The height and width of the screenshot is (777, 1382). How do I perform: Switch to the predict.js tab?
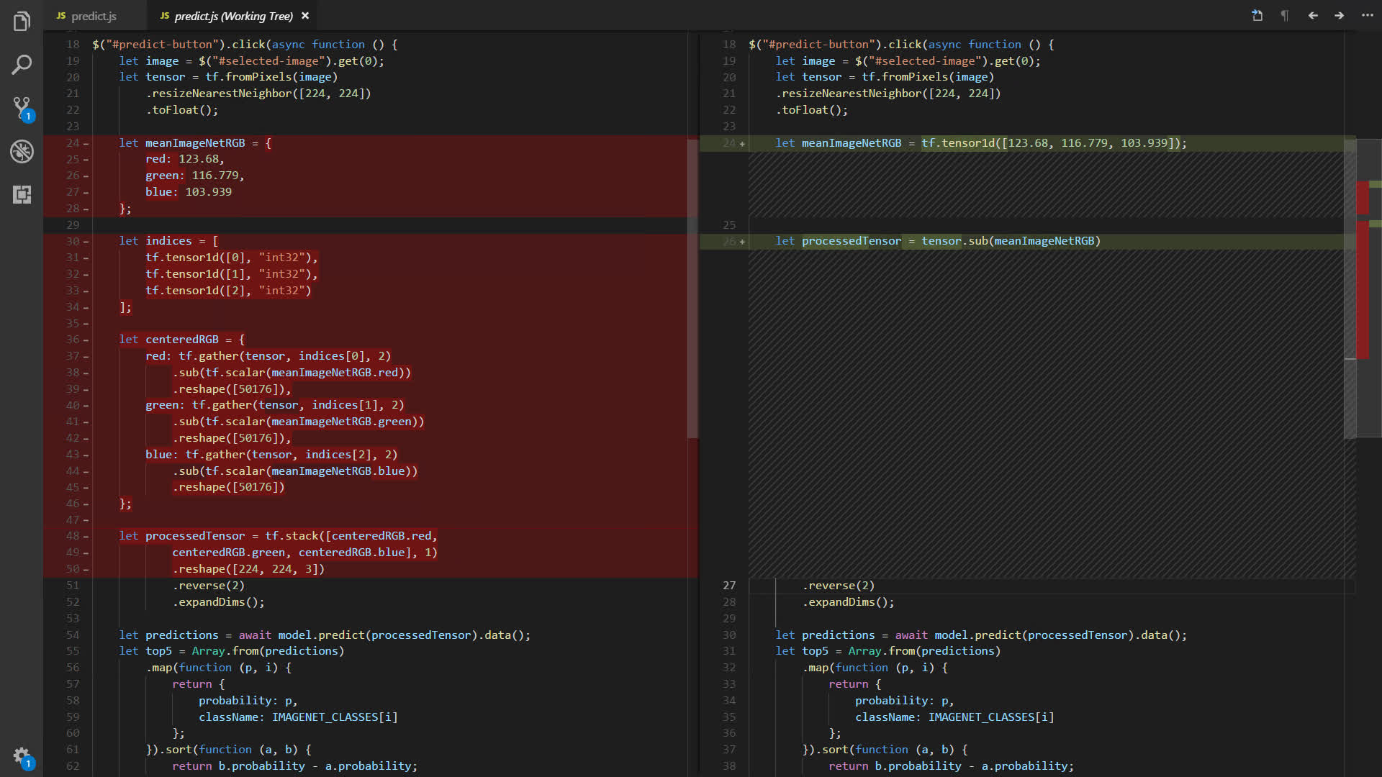(95, 16)
